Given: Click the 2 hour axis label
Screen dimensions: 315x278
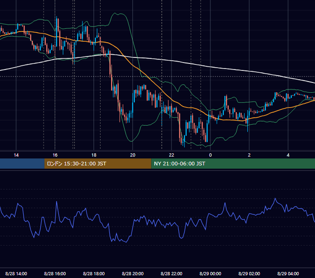Looking at the screenshot, I should (249, 155).
